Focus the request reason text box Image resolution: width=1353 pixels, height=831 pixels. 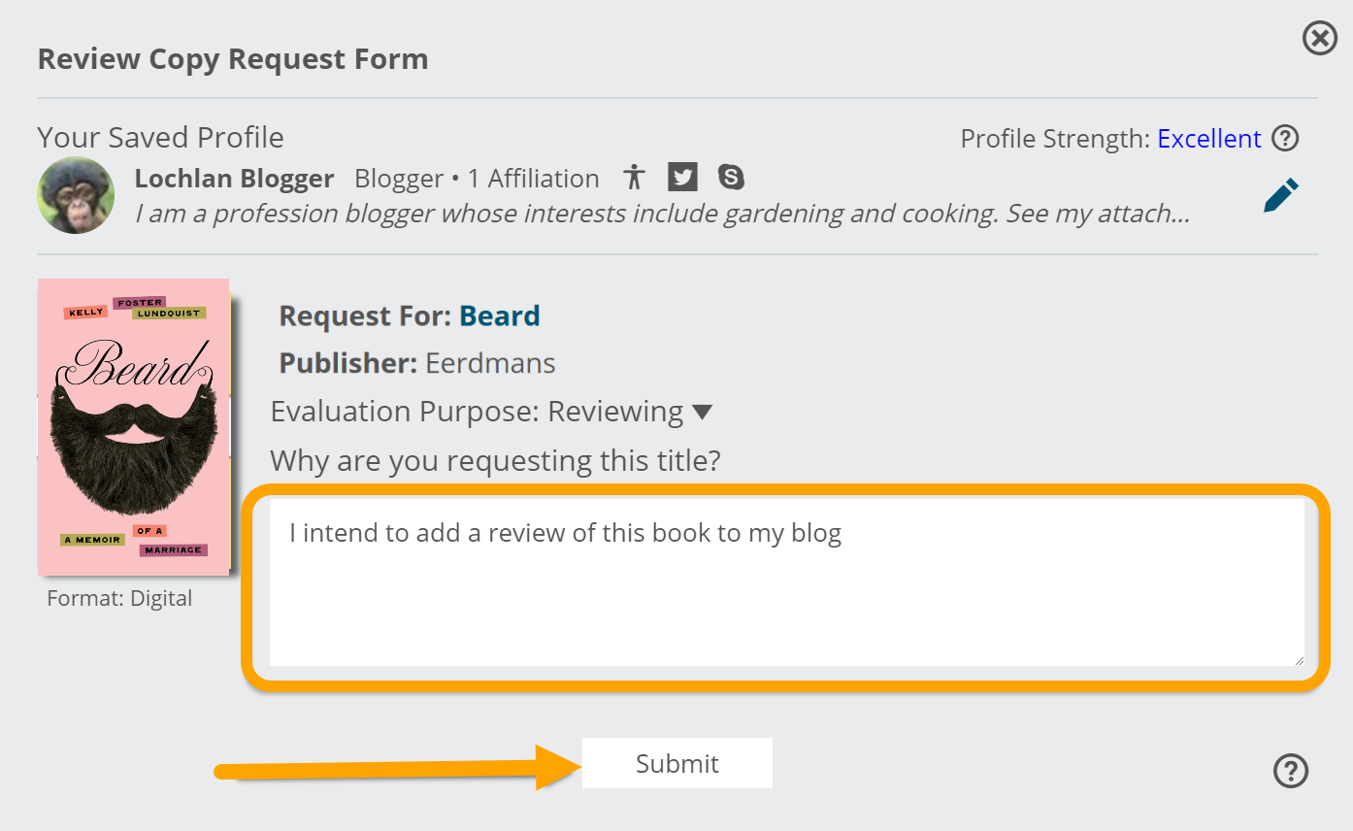tap(787, 582)
